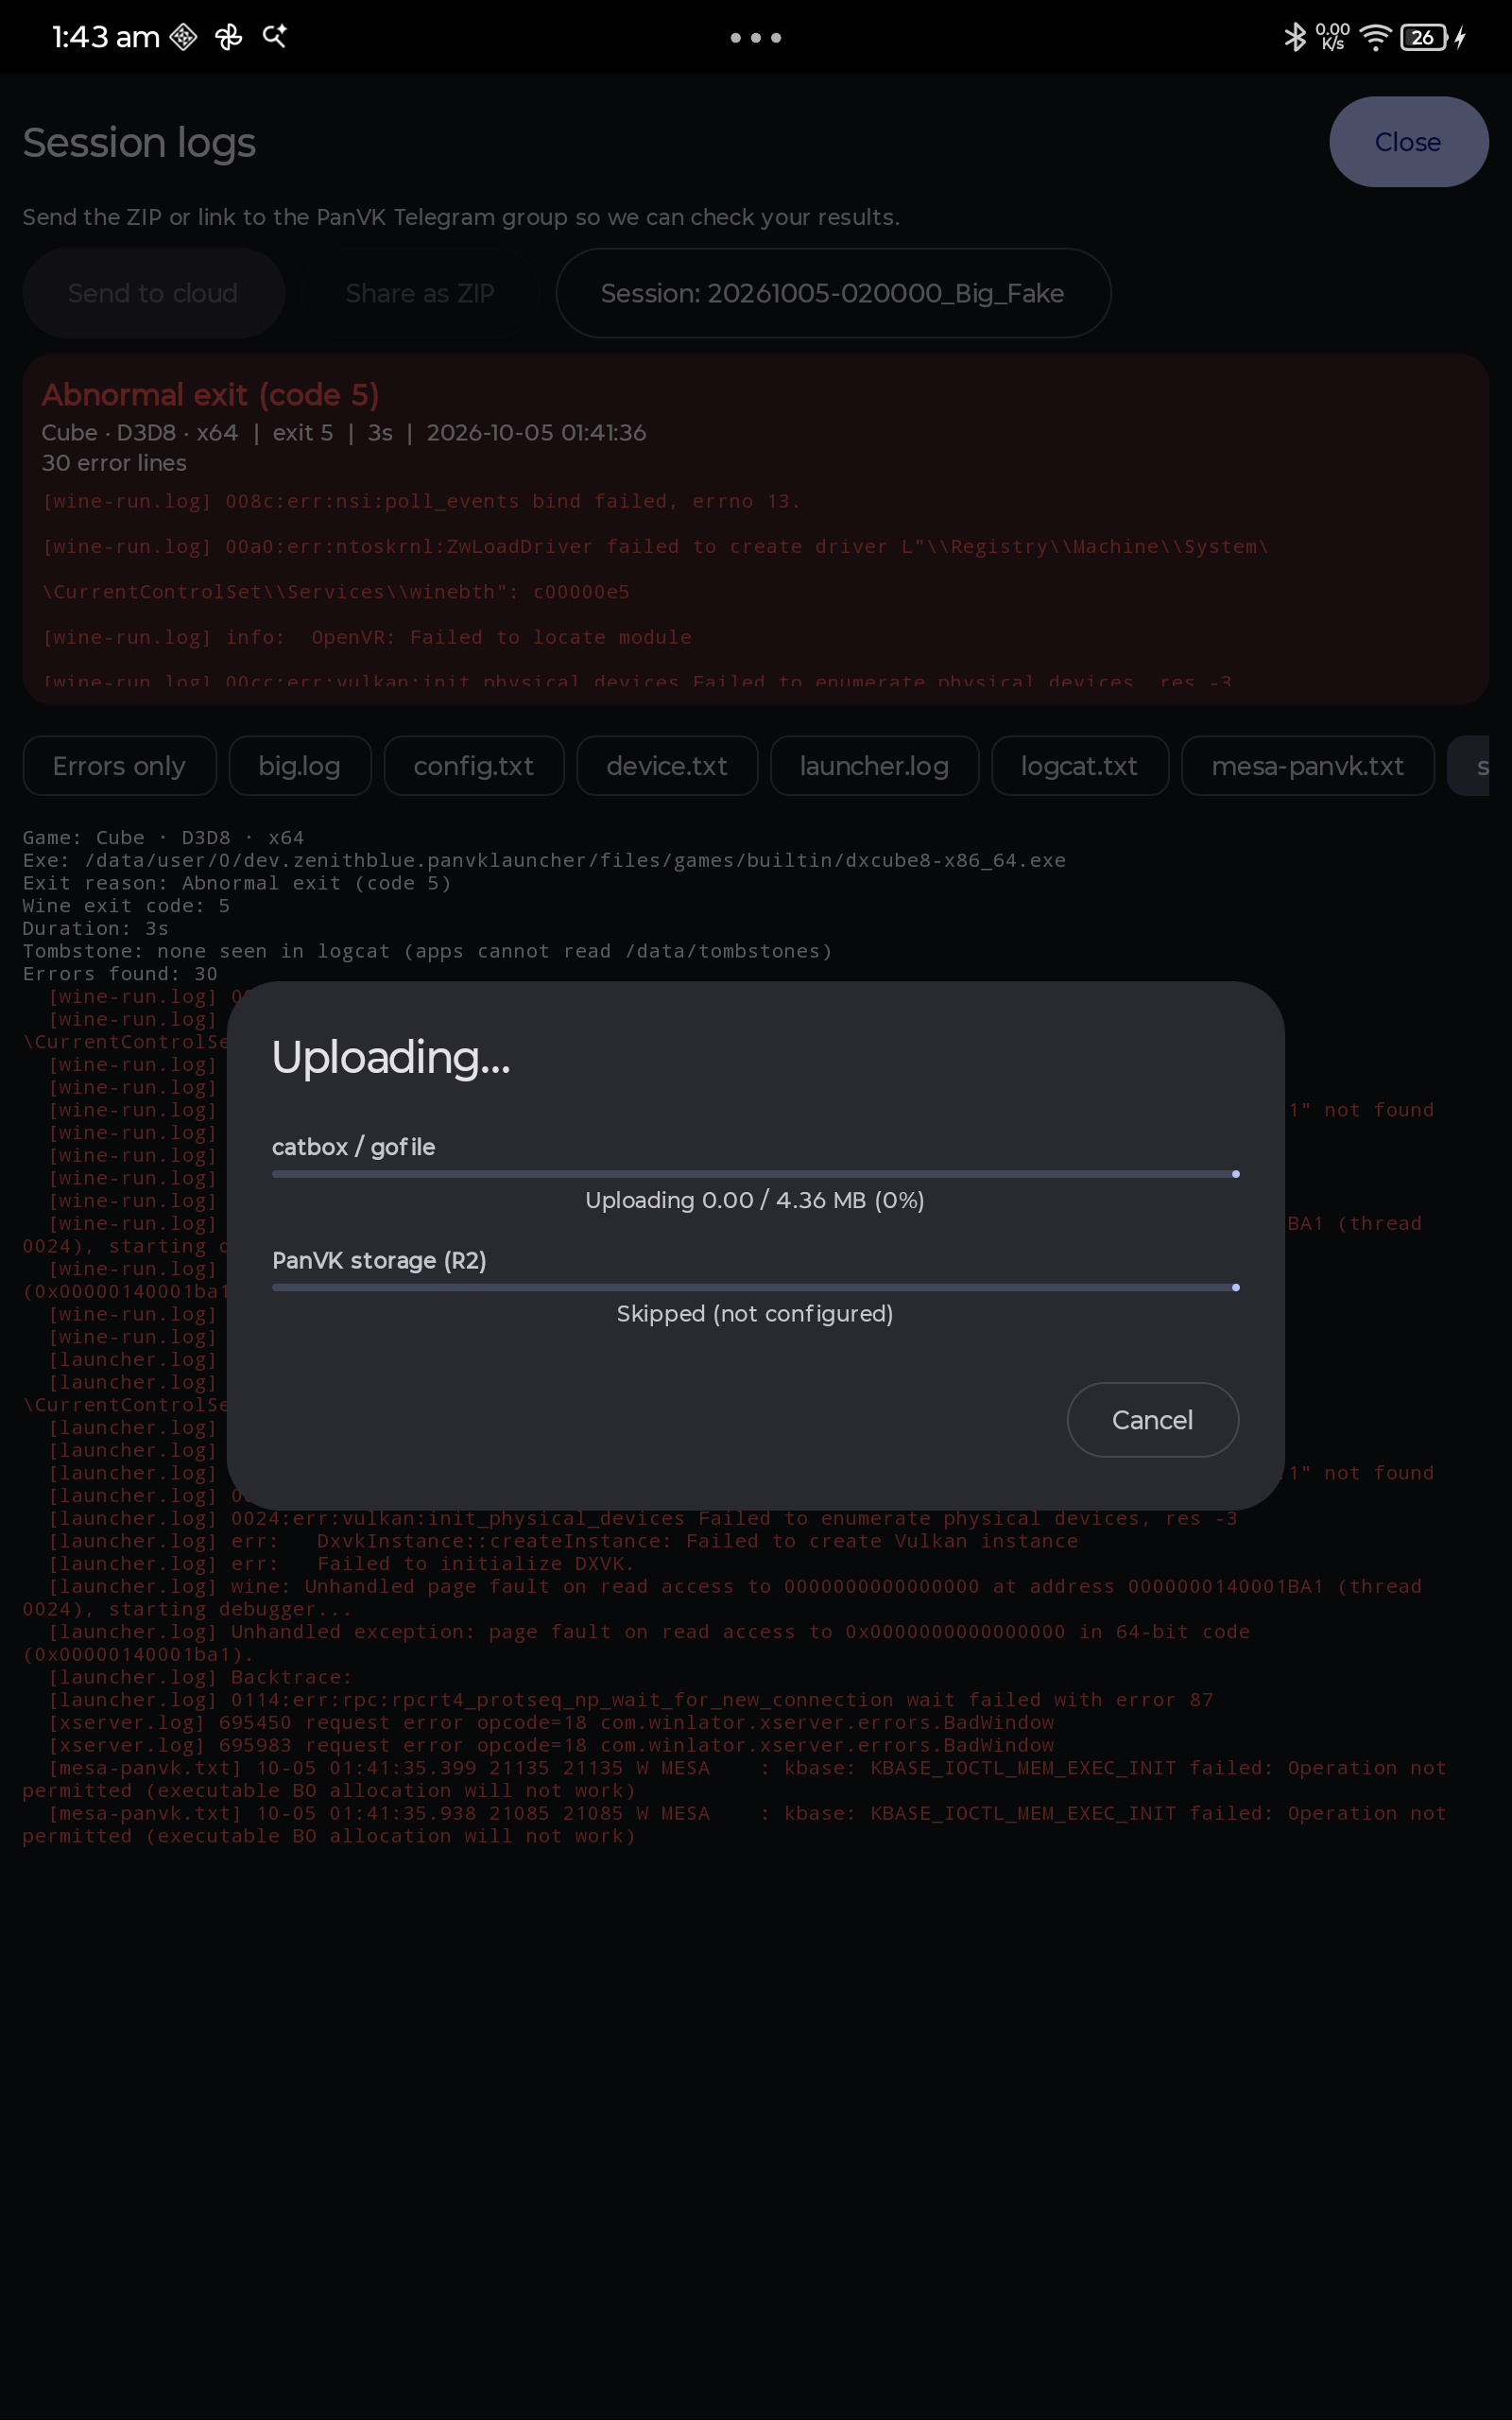
Task: Click the 'Exe: /data/user/0/...' log line
Action: 544,860
